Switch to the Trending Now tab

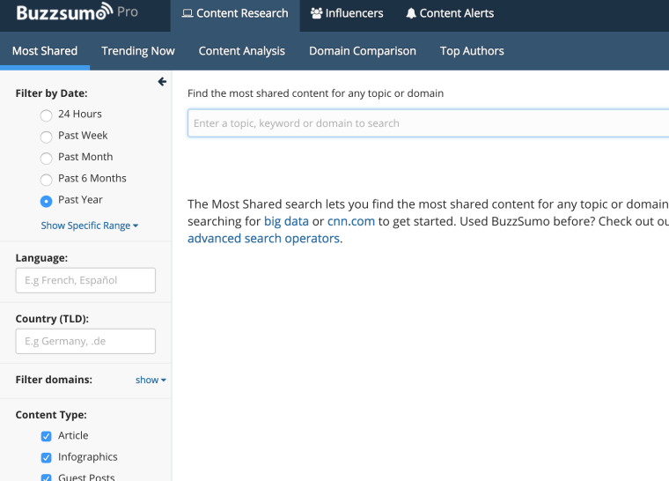(138, 51)
